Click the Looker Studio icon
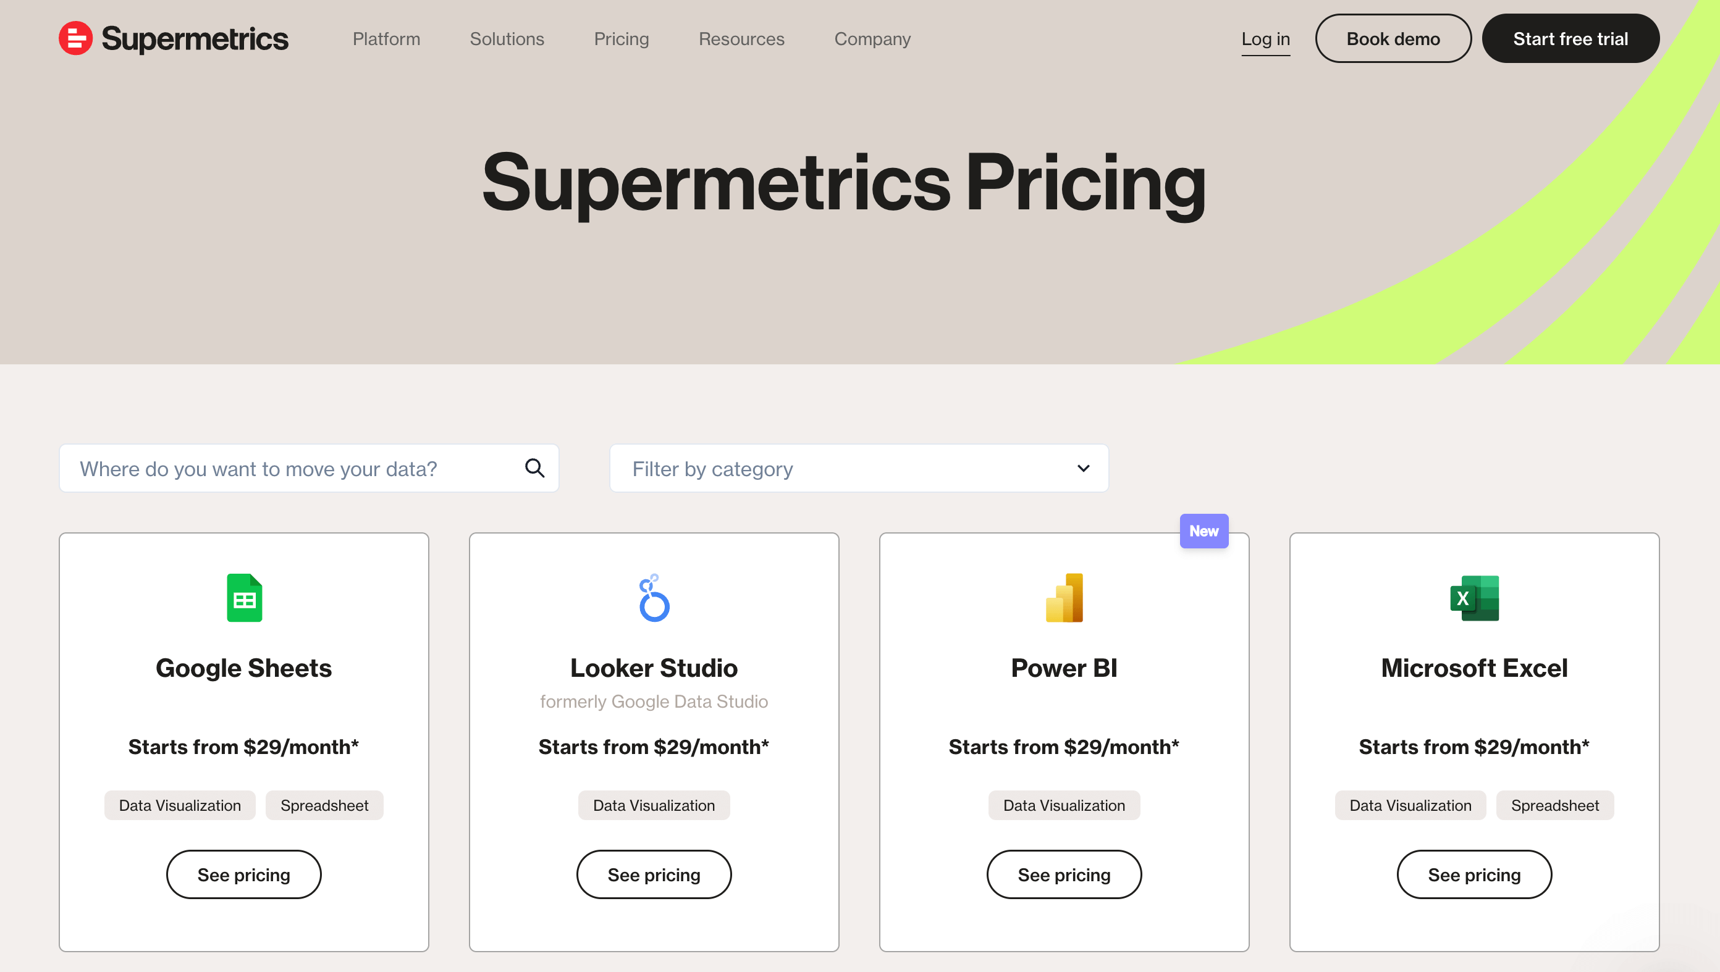This screenshot has width=1720, height=972. pyautogui.click(x=654, y=598)
